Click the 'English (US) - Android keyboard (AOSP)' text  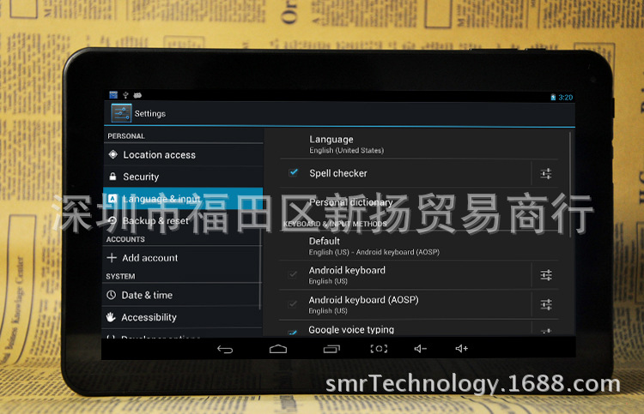tap(374, 252)
